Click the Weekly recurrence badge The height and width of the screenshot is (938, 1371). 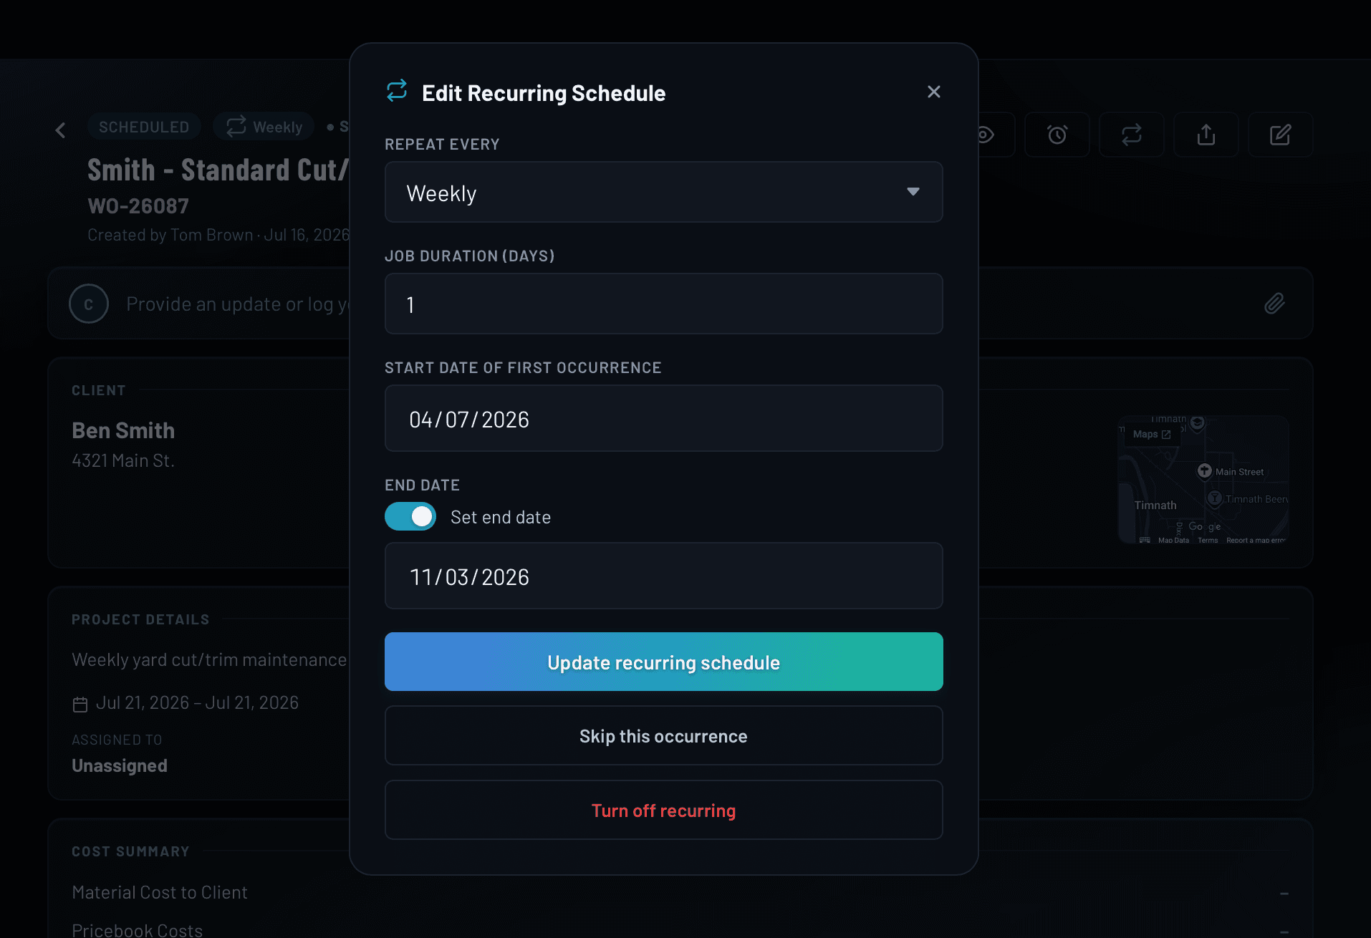click(x=264, y=127)
